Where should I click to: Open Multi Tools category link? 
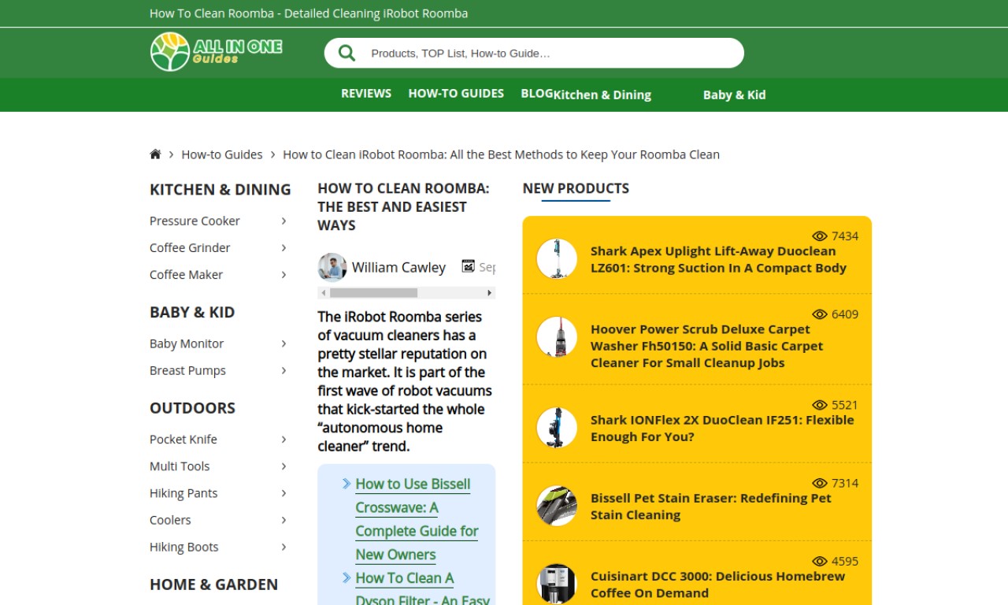[x=180, y=466]
